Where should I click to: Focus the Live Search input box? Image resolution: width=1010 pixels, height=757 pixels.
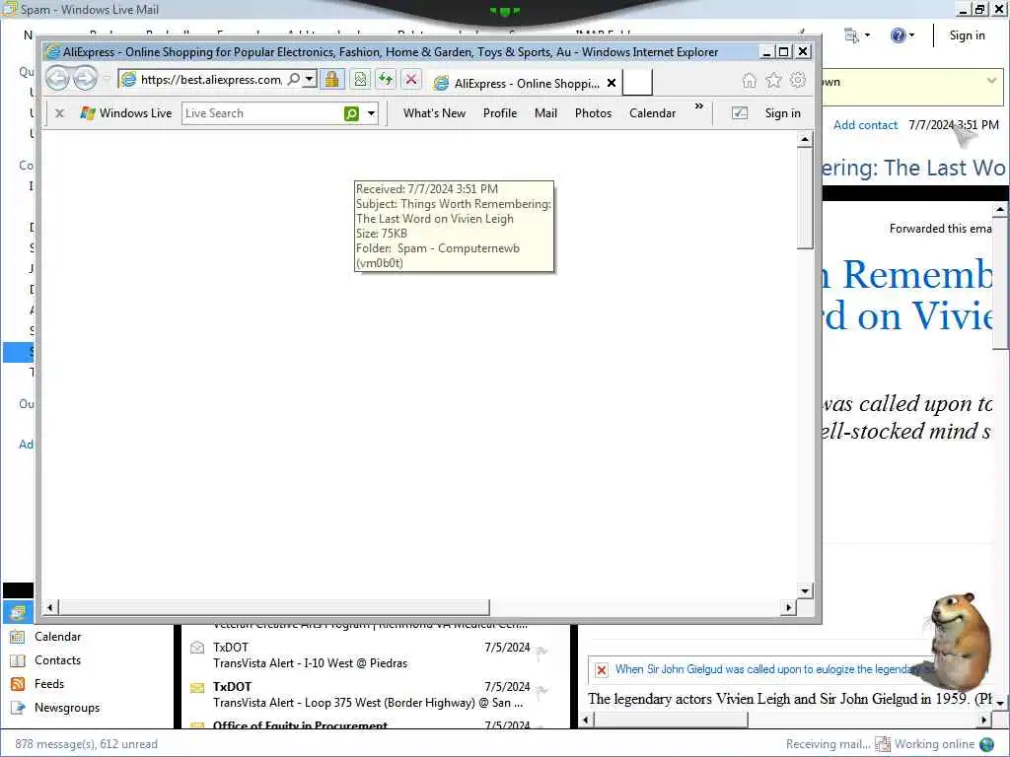pyautogui.click(x=262, y=113)
